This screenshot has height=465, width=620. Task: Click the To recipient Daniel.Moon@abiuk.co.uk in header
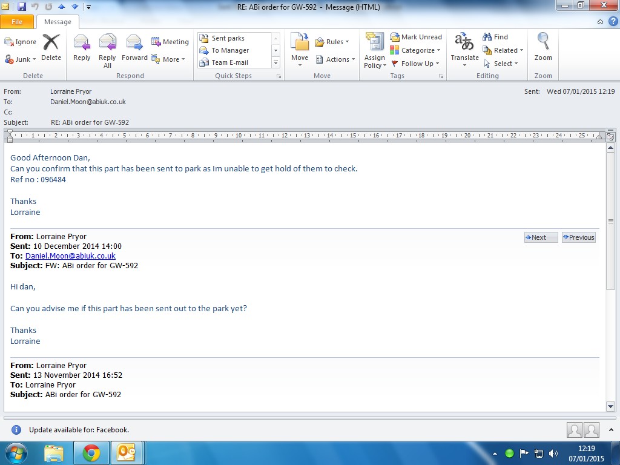pyautogui.click(x=88, y=102)
